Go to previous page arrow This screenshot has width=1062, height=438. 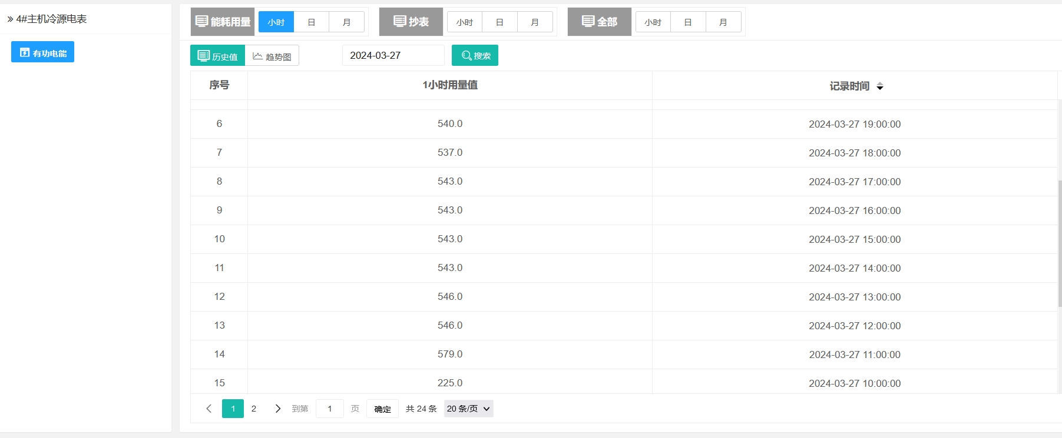[209, 409]
